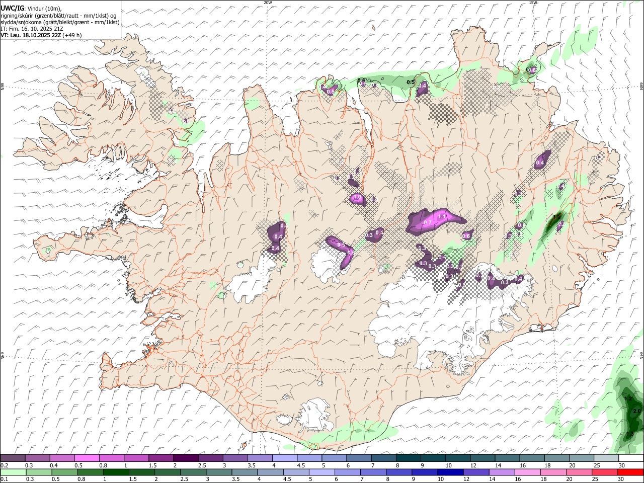Click the 1.1 snowfall value in central highlands
644x483 pixels.
click(x=442, y=216)
